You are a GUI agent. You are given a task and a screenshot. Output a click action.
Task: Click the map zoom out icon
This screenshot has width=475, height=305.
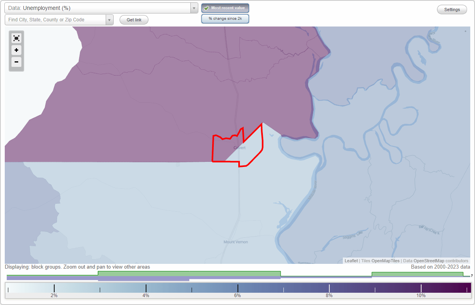click(x=16, y=62)
